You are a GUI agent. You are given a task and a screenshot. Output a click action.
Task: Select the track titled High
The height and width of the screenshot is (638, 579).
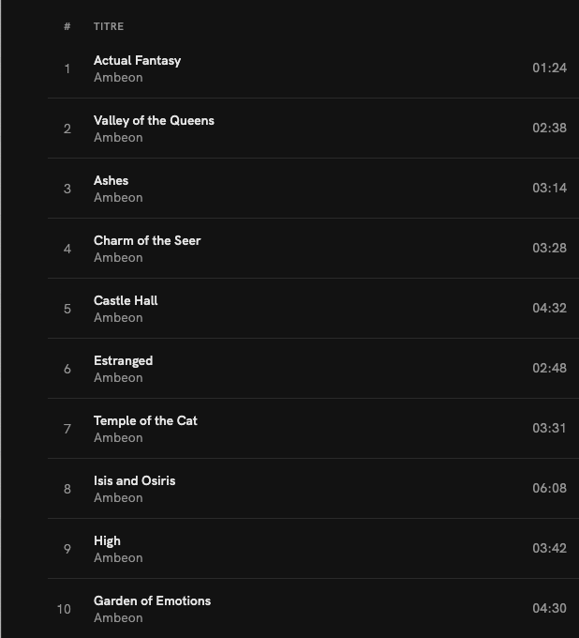(107, 540)
